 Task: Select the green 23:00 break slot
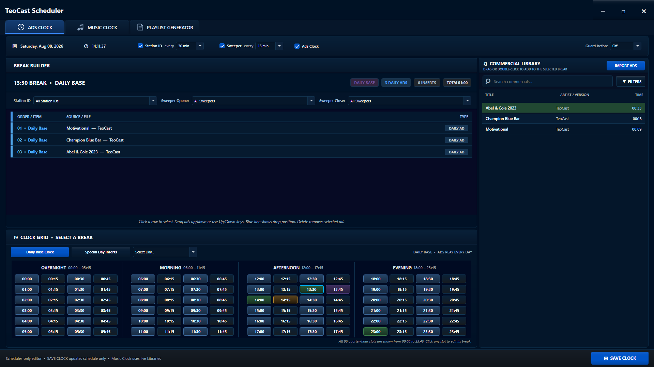point(375,332)
